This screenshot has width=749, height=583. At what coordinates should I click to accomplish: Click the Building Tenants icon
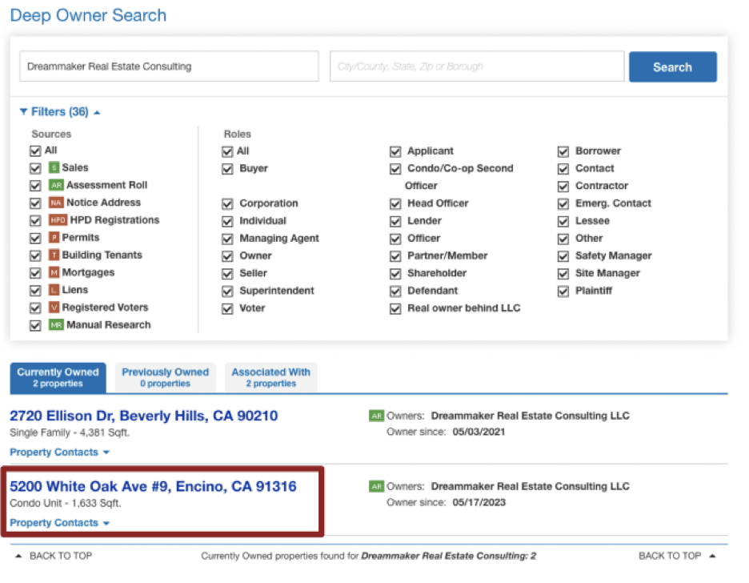[x=54, y=255]
